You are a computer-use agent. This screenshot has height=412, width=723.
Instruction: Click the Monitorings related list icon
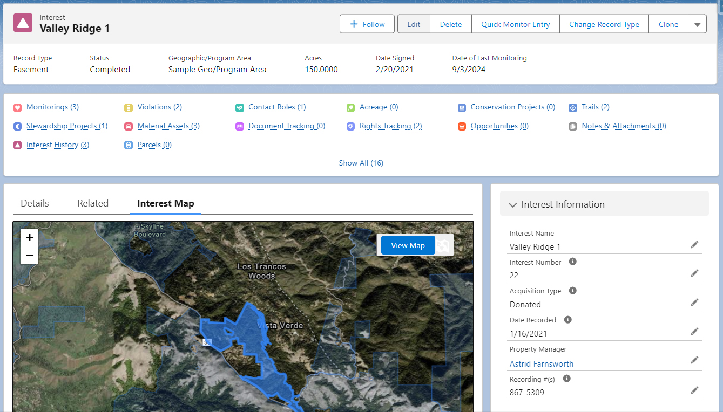pos(17,107)
